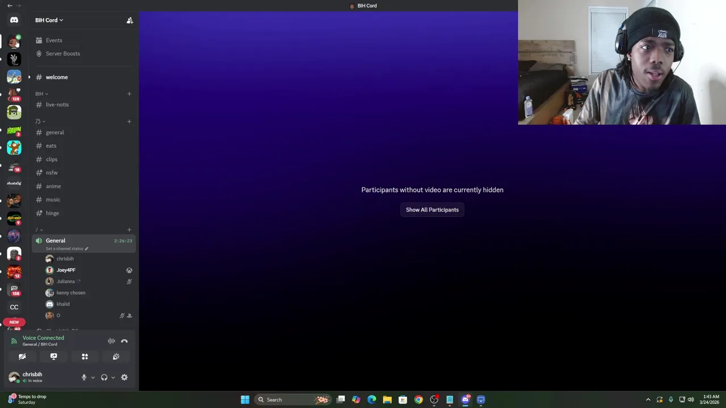Select user chrisbih in voice list
The height and width of the screenshot is (408, 726).
[65, 259]
